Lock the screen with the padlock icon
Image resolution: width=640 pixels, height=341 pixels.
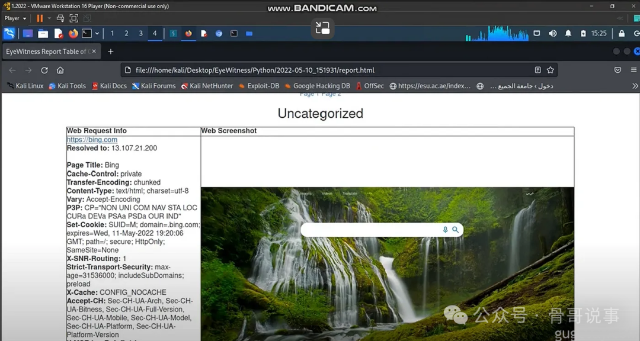pos(622,33)
